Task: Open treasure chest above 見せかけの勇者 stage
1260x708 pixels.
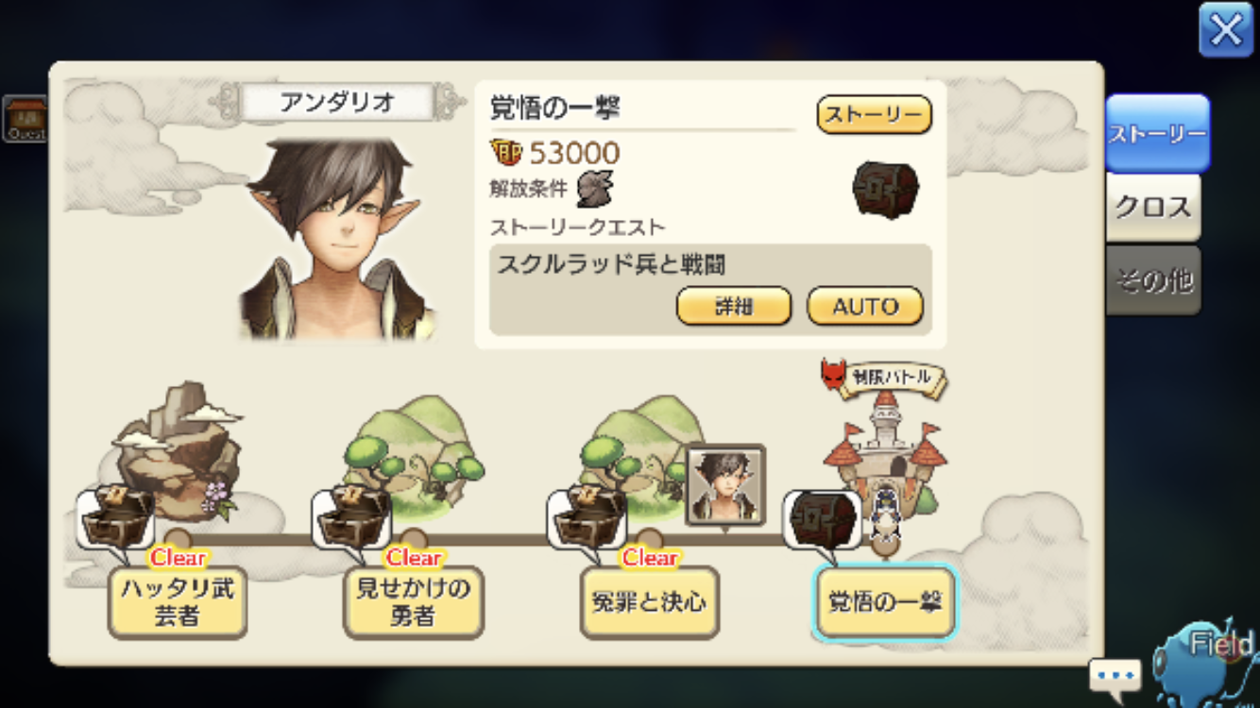Action: [351, 518]
